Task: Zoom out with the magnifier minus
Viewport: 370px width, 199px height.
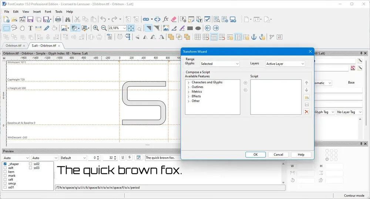Action: coord(104,28)
